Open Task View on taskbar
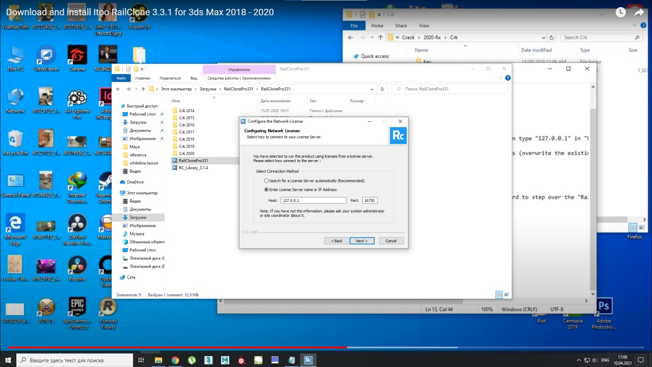Image resolution: width=652 pixels, height=367 pixels. point(141,360)
